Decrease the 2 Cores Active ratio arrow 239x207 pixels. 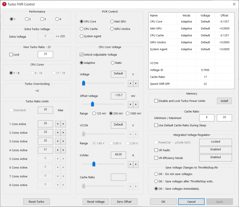pos(58,132)
